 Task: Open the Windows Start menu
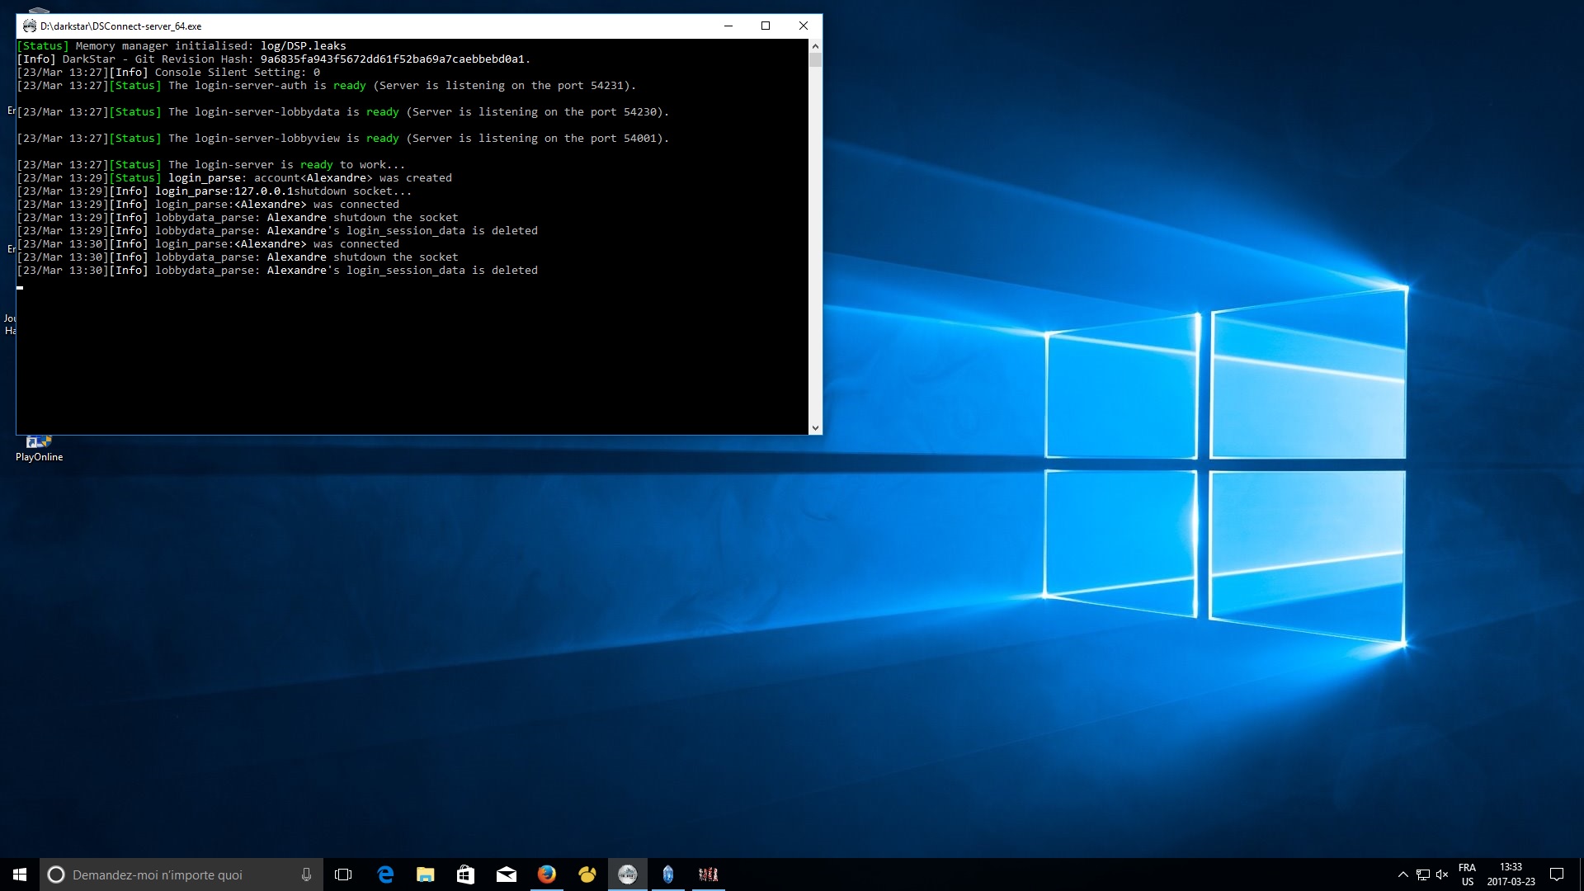(20, 874)
